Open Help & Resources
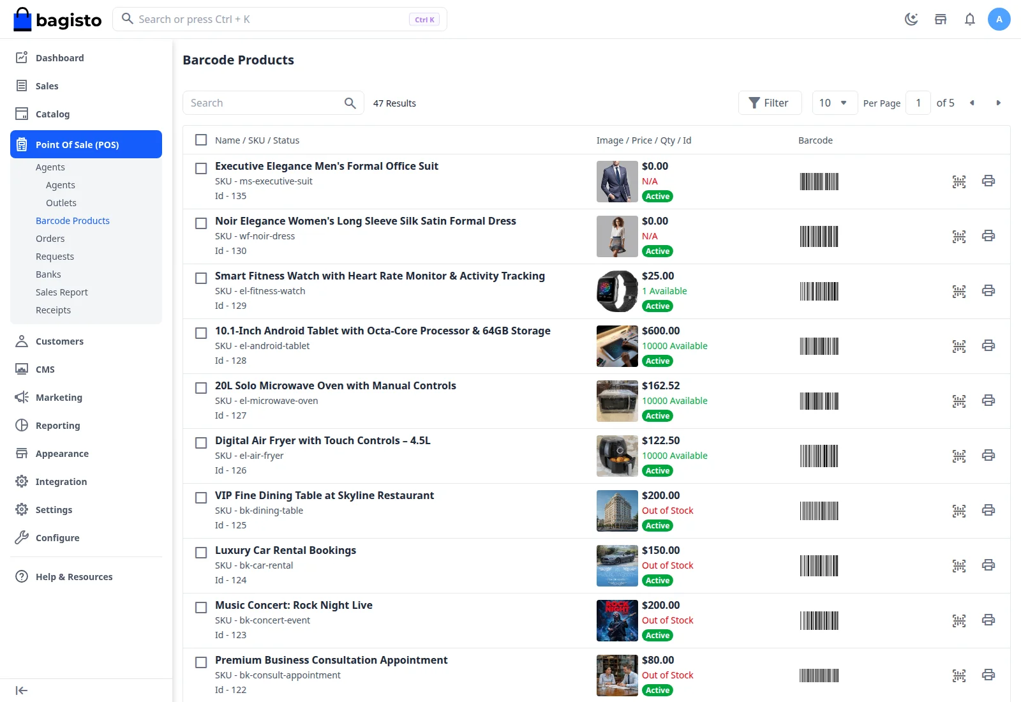This screenshot has width=1021, height=702. point(86,577)
